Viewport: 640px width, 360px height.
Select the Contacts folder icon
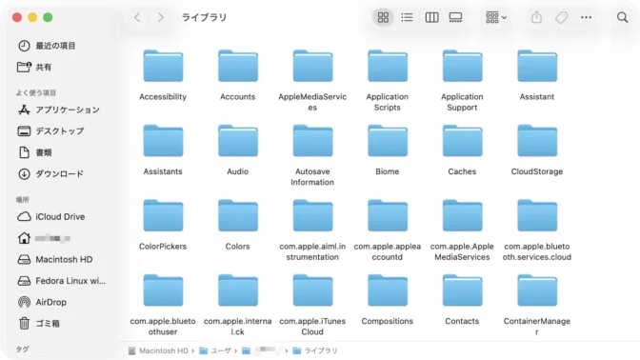[462, 290]
